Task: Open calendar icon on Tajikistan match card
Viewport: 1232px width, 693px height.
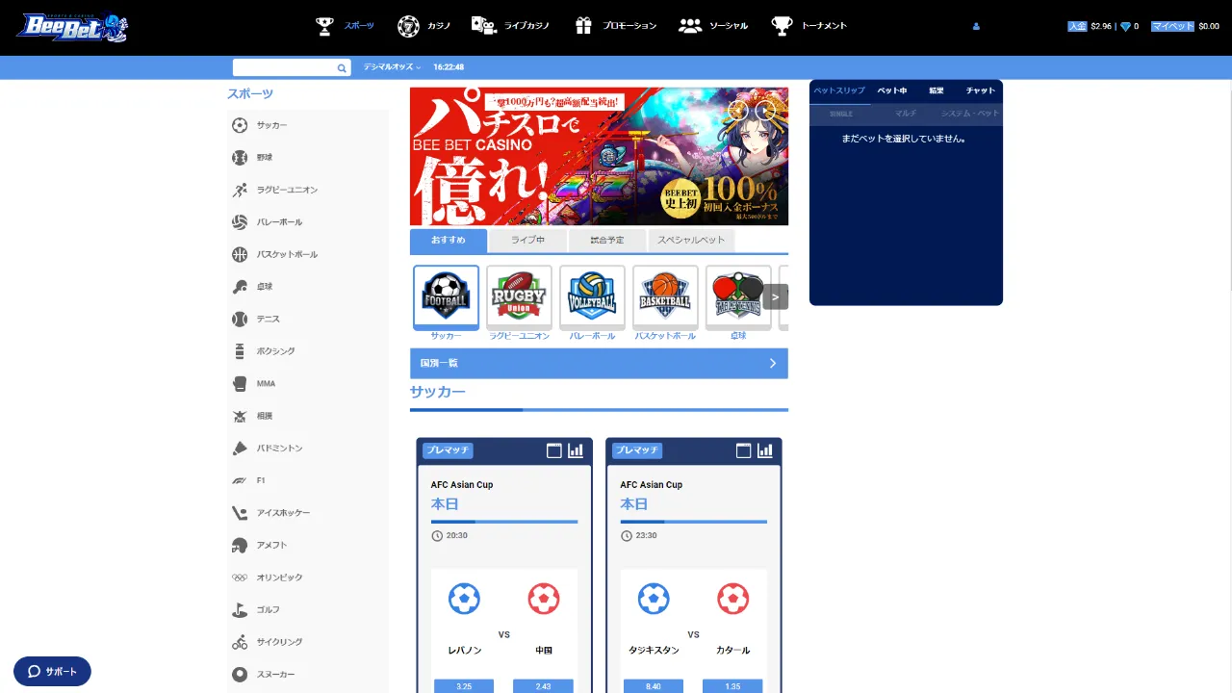Action: (x=743, y=450)
